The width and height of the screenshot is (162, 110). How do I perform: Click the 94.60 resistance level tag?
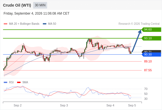point(151,30)
